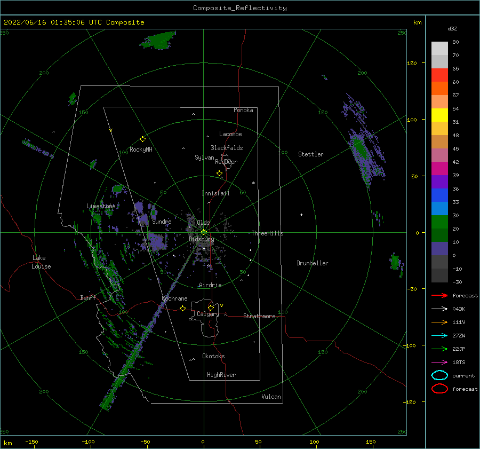Click the RedDeer label
Screen dimensions: 480x449
(x=226, y=162)
